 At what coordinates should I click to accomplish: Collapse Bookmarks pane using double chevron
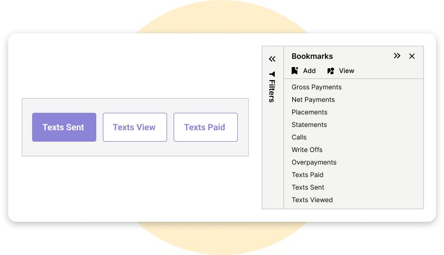pyautogui.click(x=397, y=56)
